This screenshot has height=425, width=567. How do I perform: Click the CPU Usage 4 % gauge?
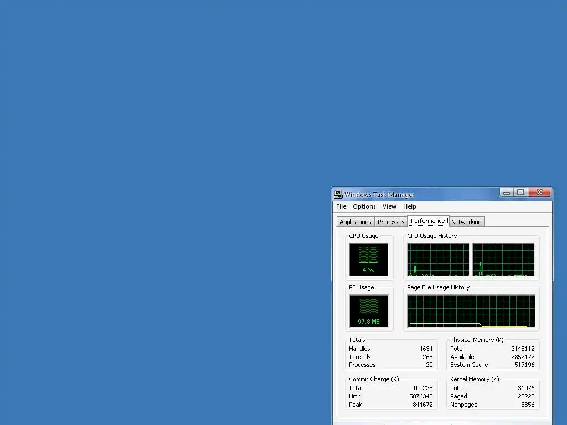pyautogui.click(x=368, y=260)
